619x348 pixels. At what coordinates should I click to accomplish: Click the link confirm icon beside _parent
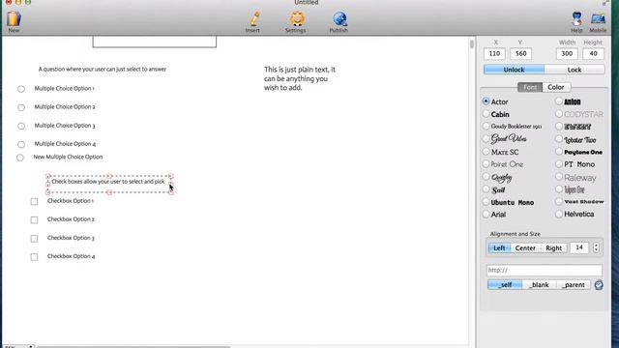click(x=599, y=285)
